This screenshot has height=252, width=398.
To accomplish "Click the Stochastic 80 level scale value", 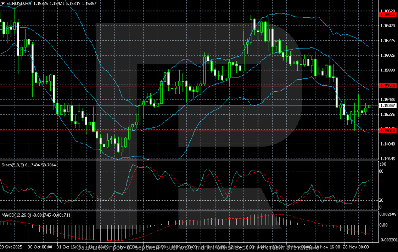I will click(382, 171).
